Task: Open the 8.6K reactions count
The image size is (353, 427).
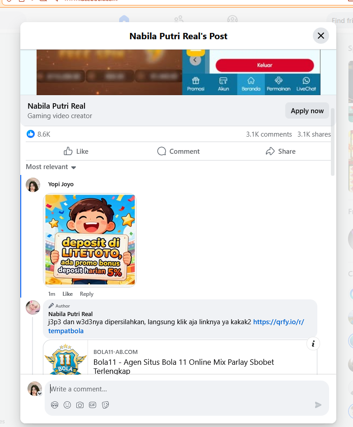Action: tap(44, 134)
